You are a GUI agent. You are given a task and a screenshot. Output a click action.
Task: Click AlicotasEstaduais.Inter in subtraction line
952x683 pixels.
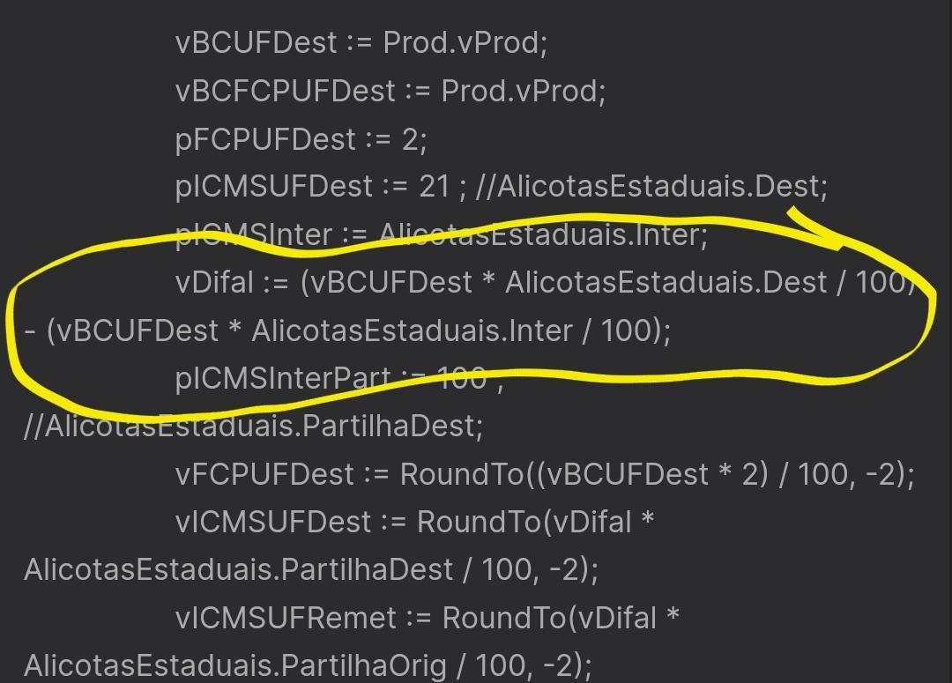(x=413, y=330)
